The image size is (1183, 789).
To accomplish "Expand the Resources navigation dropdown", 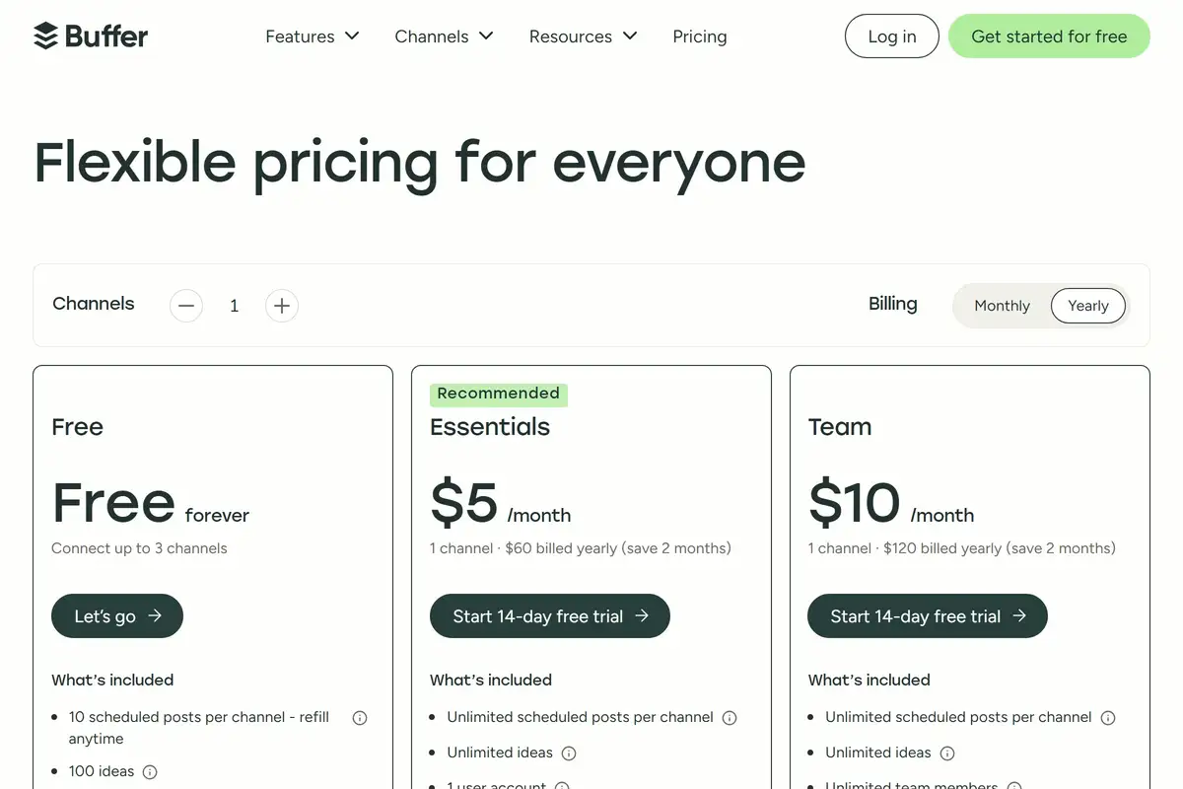I will pos(583,36).
